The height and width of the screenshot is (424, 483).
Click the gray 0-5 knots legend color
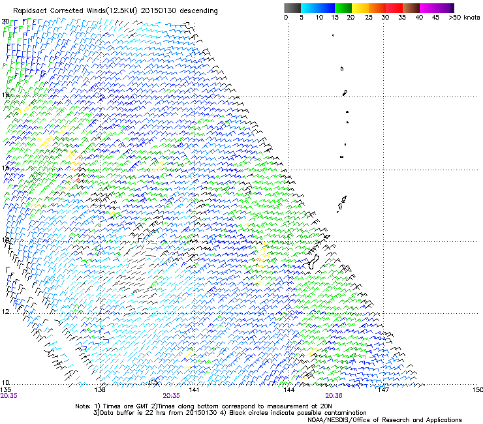(x=292, y=8)
